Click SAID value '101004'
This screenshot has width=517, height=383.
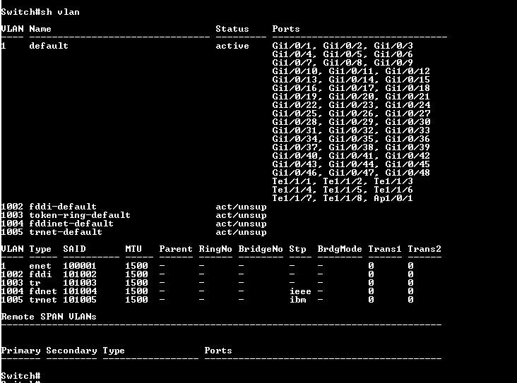[x=80, y=291]
